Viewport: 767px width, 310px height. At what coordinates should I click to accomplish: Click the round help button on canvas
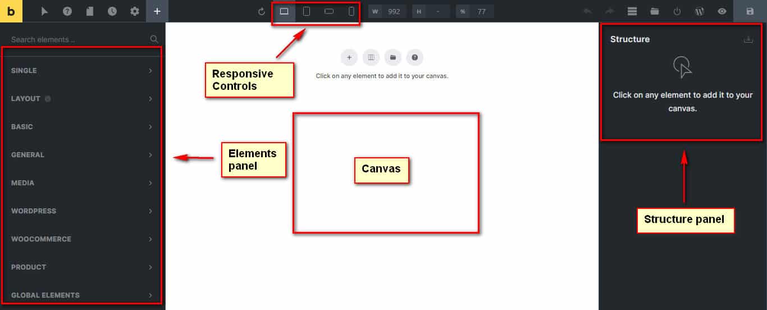[x=414, y=57]
